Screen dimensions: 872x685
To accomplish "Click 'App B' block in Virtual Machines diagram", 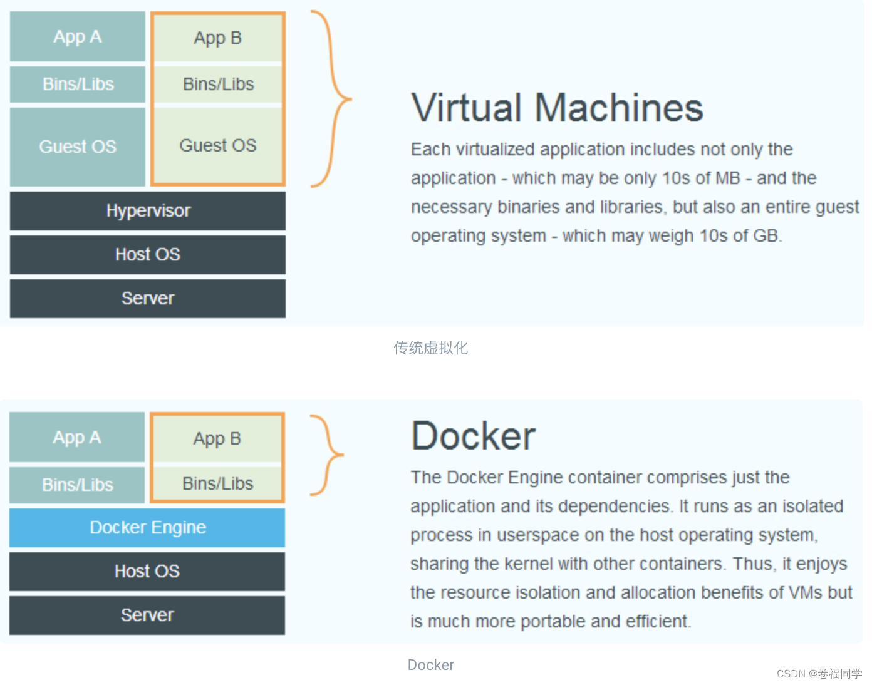I will click(x=218, y=38).
